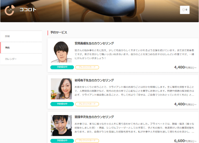Click the ココロト site name text
This screenshot has height=143, width=199.
click(x=28, y=10)
